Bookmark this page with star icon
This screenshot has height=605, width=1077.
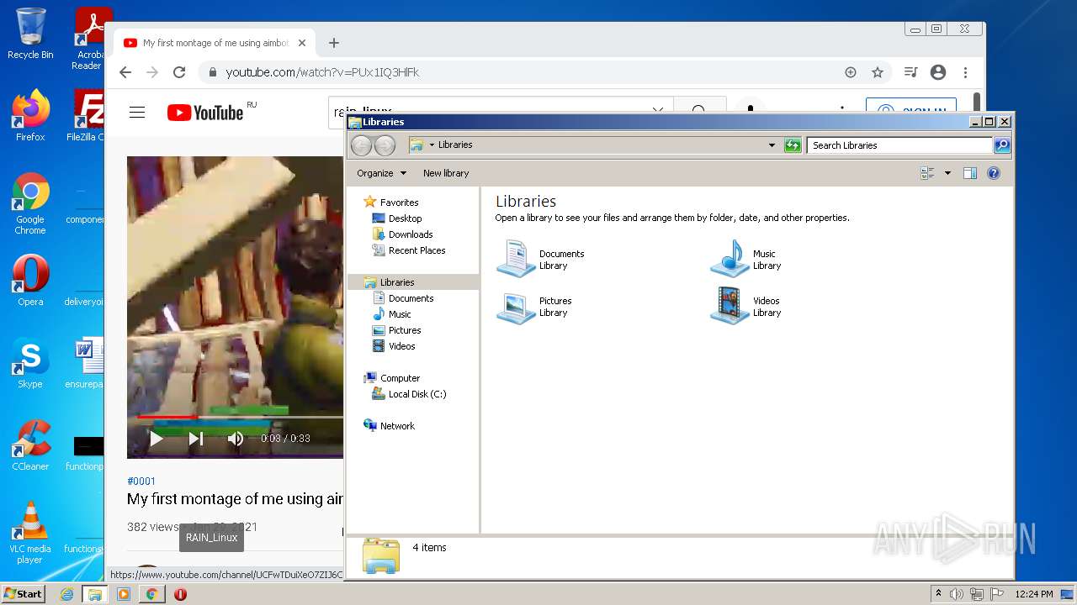878,72
